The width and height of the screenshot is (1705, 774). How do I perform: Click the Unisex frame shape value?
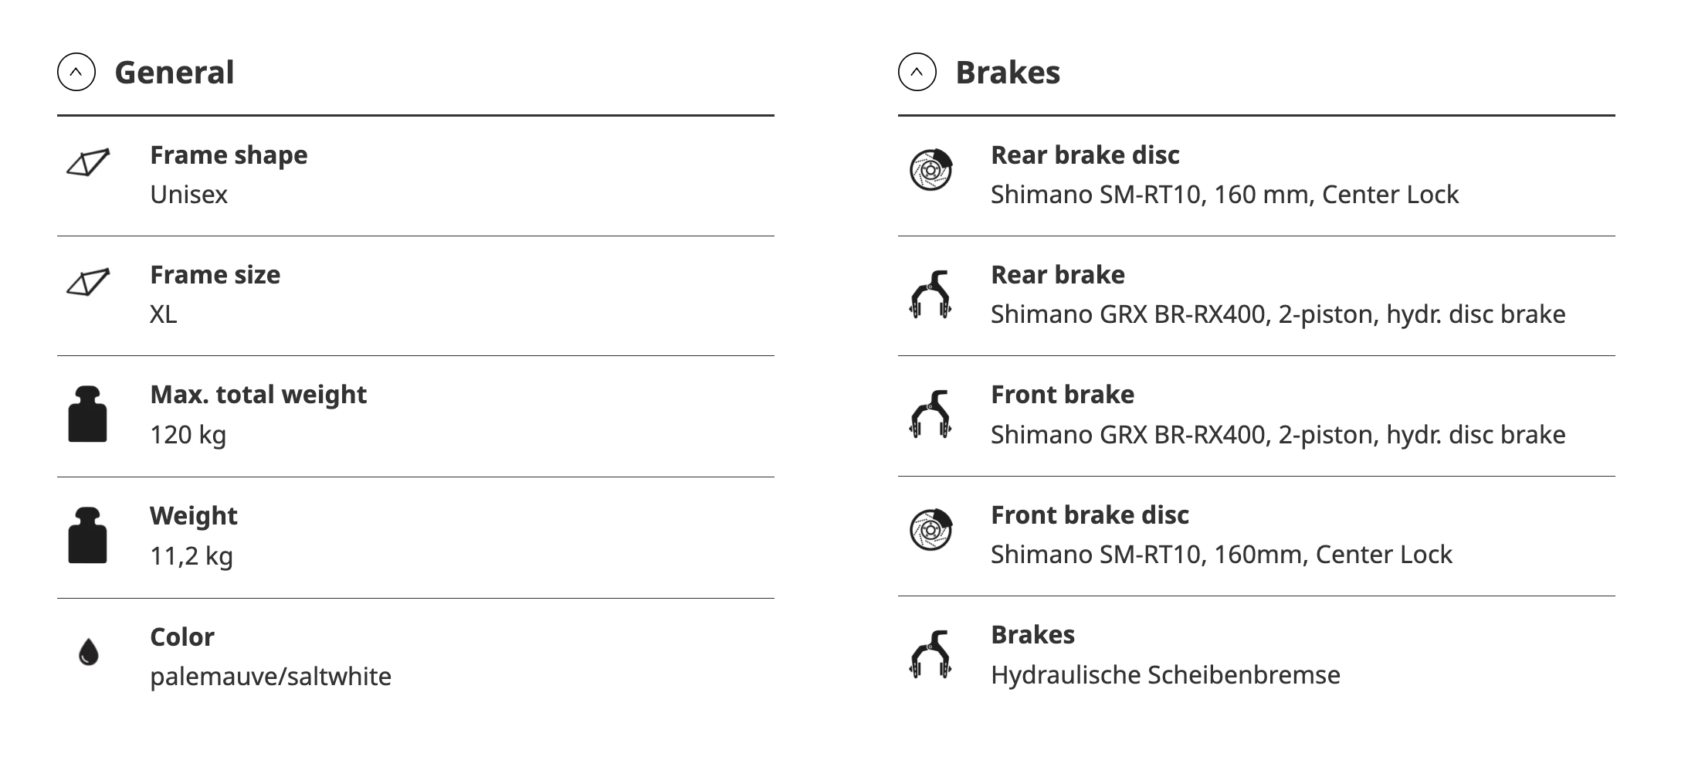pyautogui.click(x=188, y=195)
